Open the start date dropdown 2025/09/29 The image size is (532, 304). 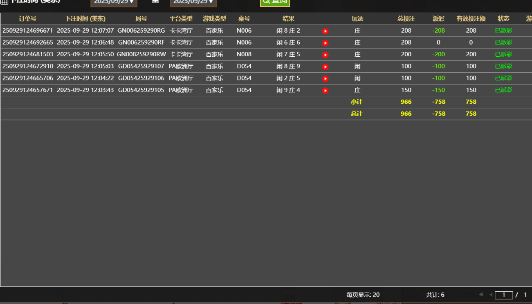click(x=114, y=2)
